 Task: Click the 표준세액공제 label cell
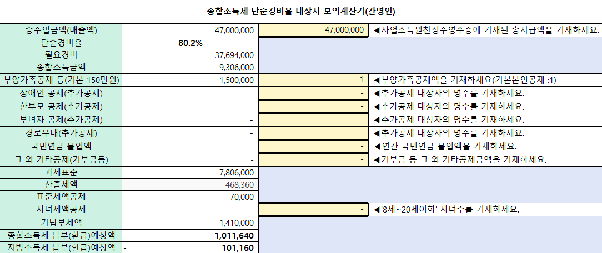click(x=61, y=197)
